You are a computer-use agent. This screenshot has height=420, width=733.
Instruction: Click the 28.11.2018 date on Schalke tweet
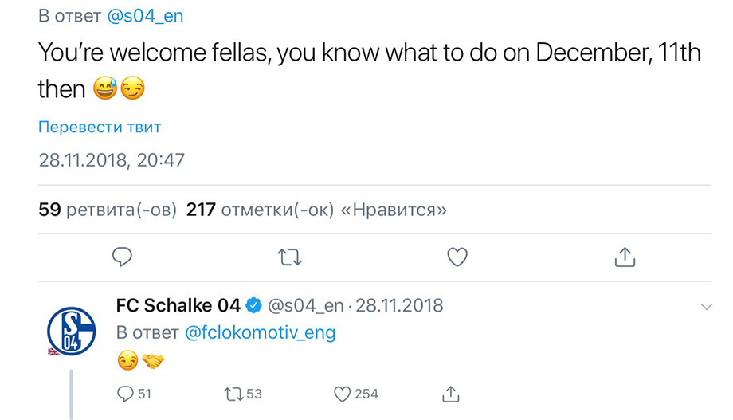tap(399, 305)
